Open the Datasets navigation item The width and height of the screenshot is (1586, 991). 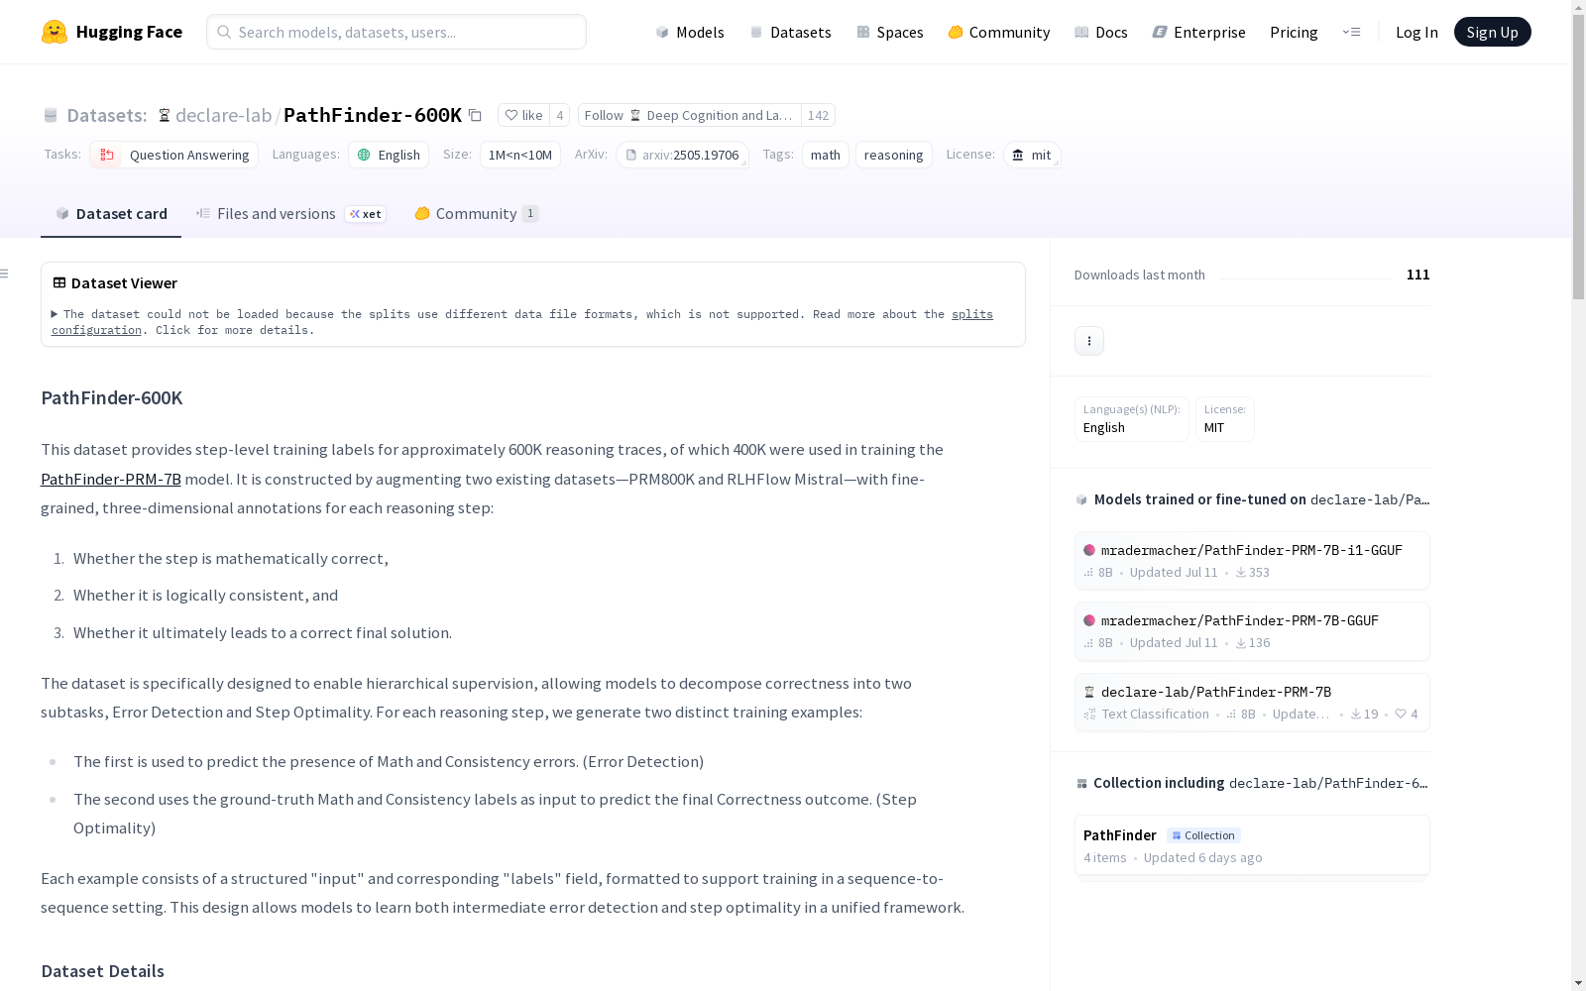click(x=790, y=32)
